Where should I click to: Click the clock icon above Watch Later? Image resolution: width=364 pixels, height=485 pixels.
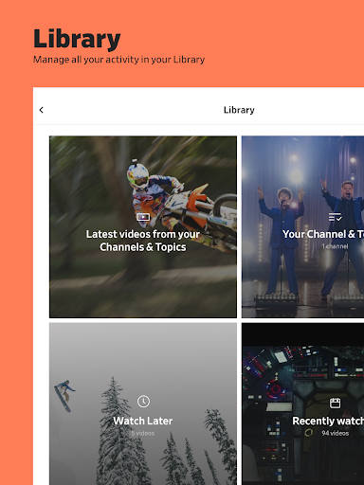pos(143,402)
